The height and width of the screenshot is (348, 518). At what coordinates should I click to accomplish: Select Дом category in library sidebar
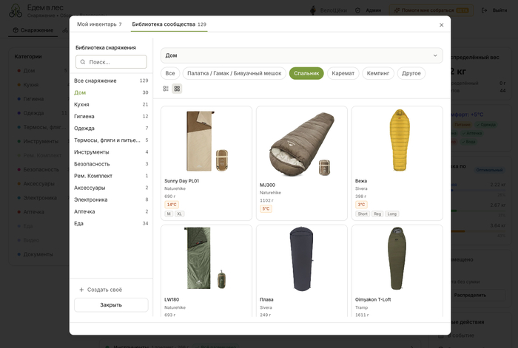pos(111,92)
